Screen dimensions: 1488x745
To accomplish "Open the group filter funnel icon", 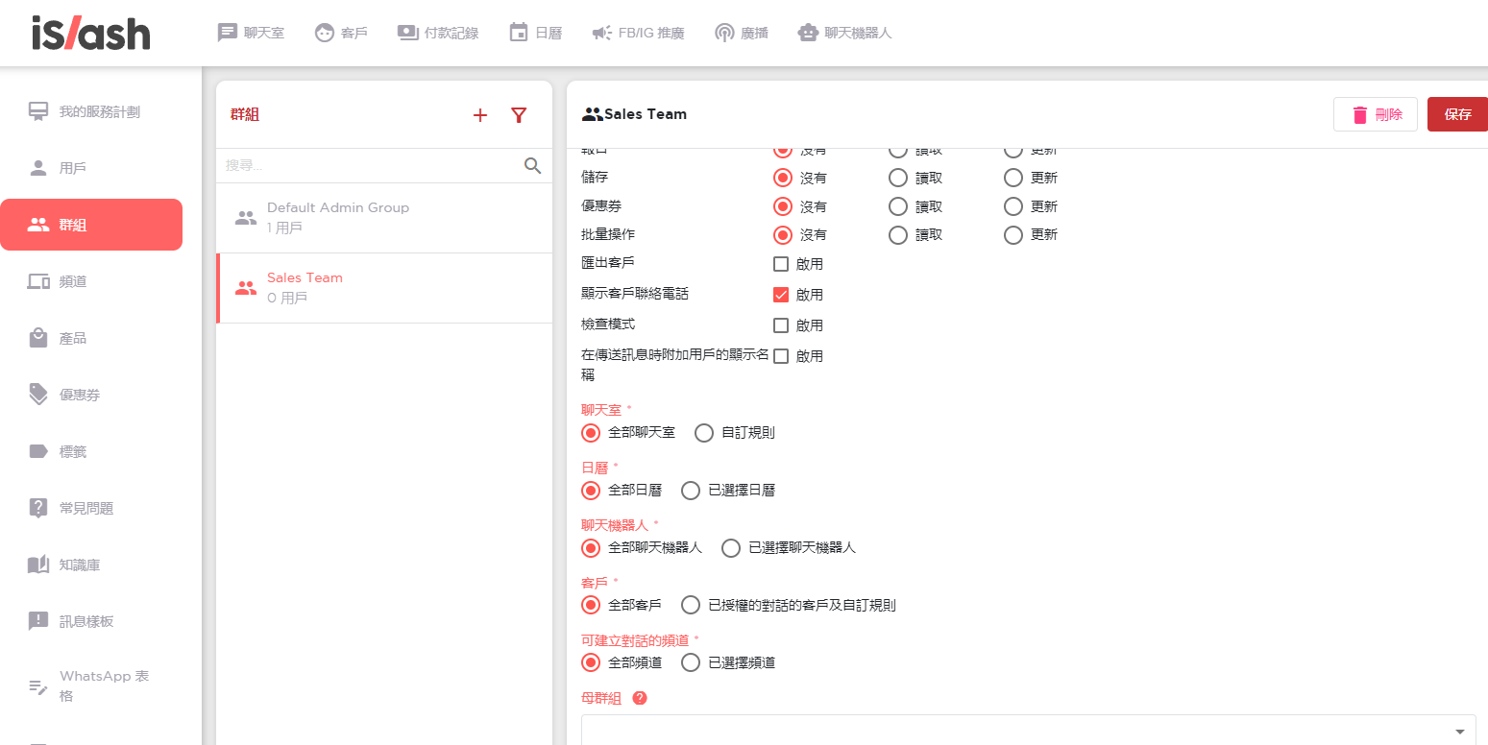I will [x=519, y=115].
